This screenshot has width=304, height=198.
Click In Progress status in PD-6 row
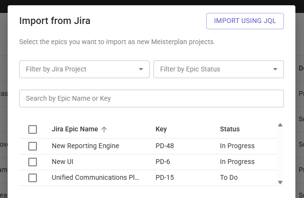click(x=237, y=162)
